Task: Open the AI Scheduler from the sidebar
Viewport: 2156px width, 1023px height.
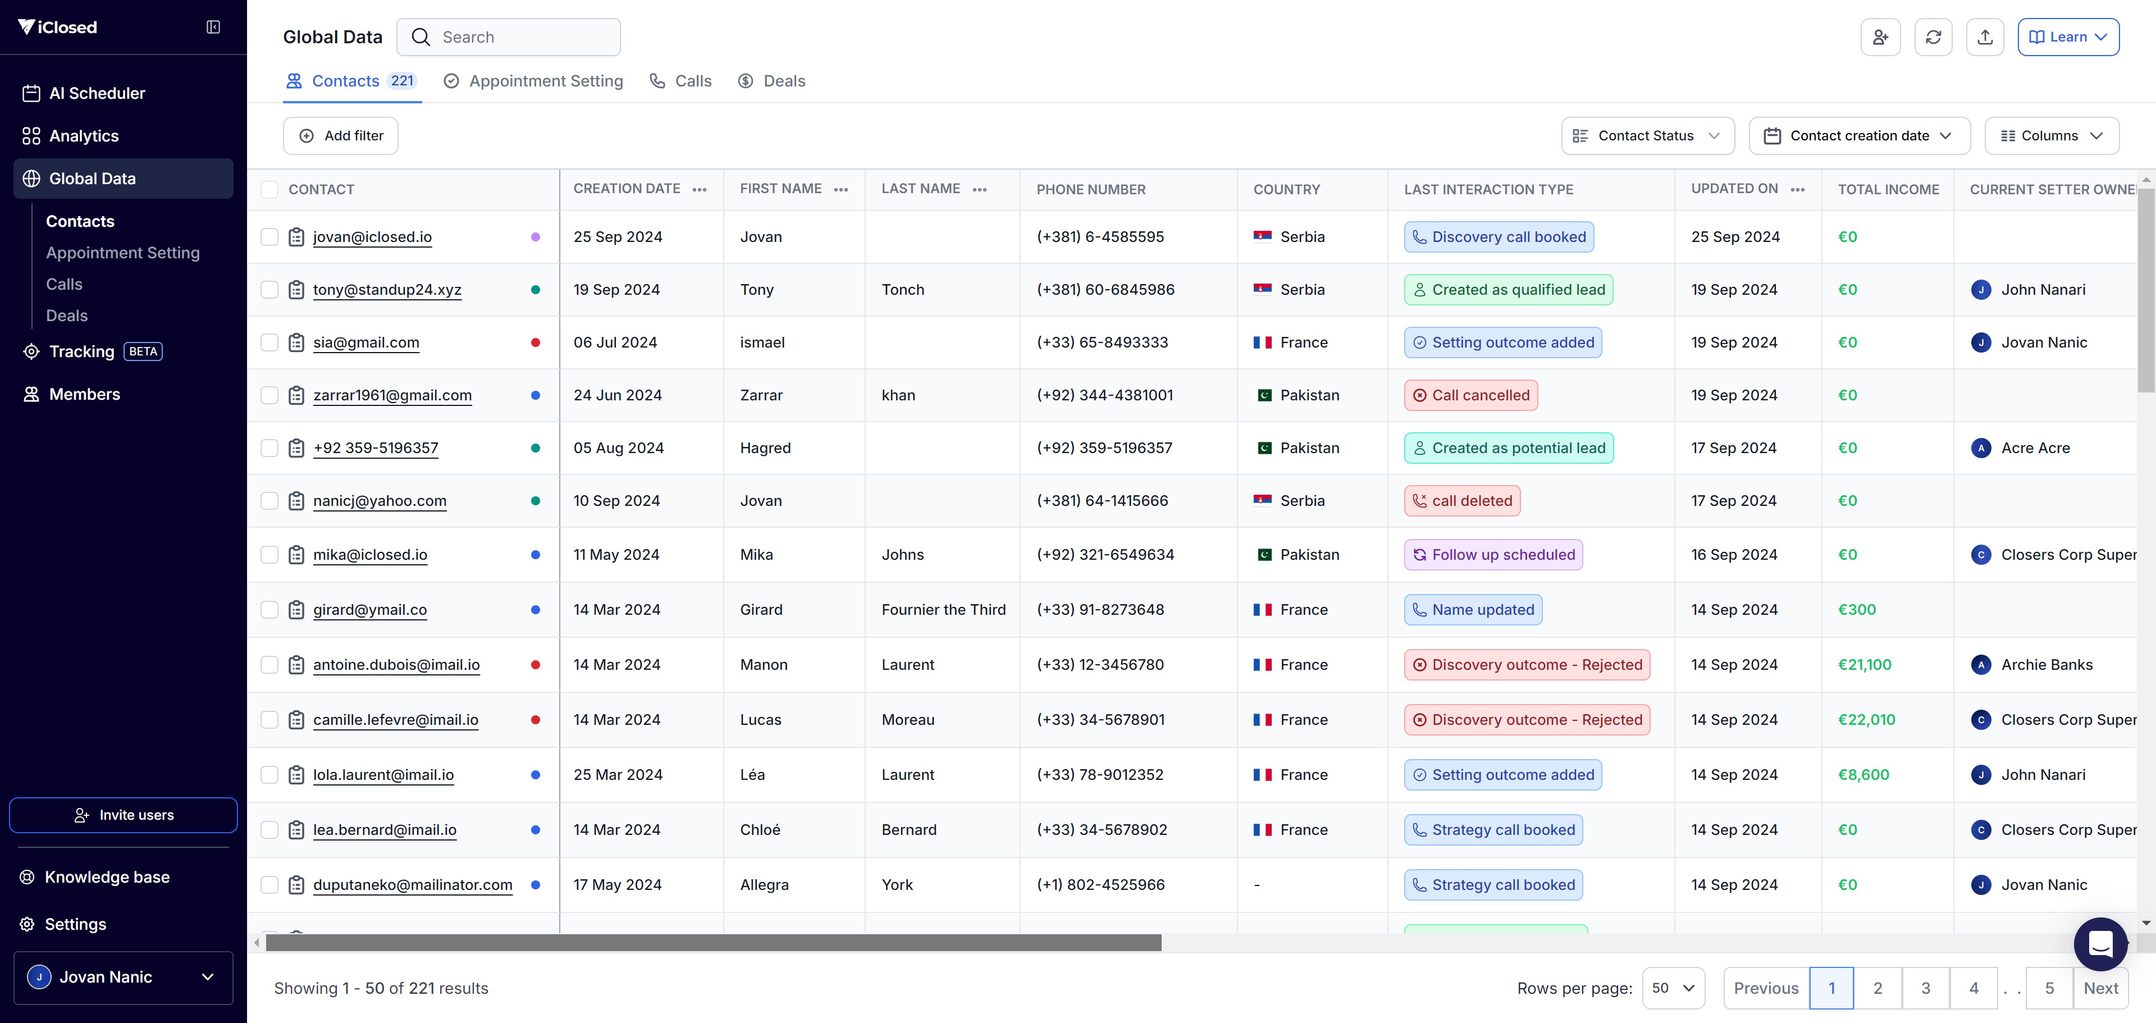Action: 97,93
